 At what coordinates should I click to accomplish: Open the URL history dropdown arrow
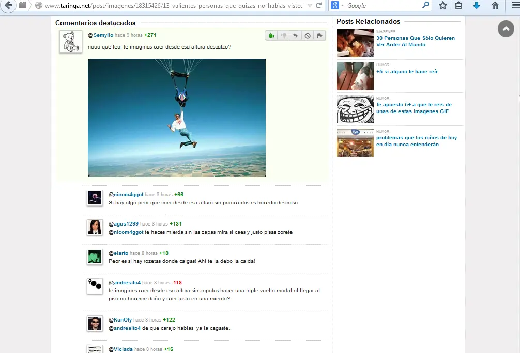click(310, 5)
